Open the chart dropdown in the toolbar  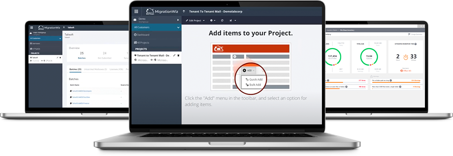tap(233, 20)
